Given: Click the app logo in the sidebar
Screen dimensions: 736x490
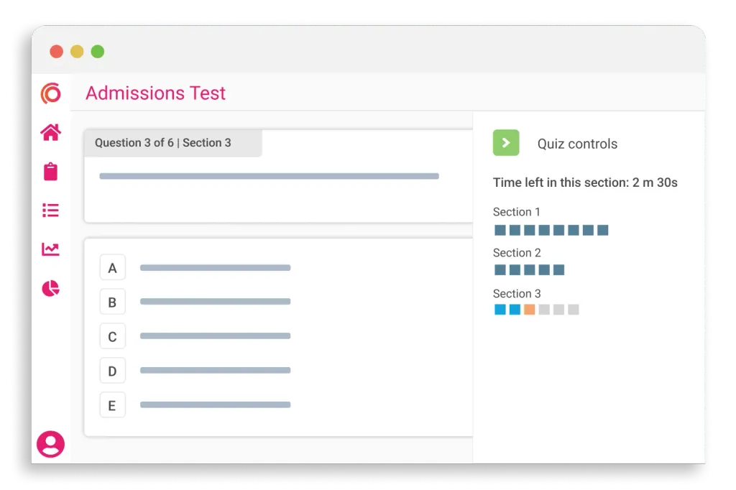Looking at the screenshot, I should click(x=50, y=93).
